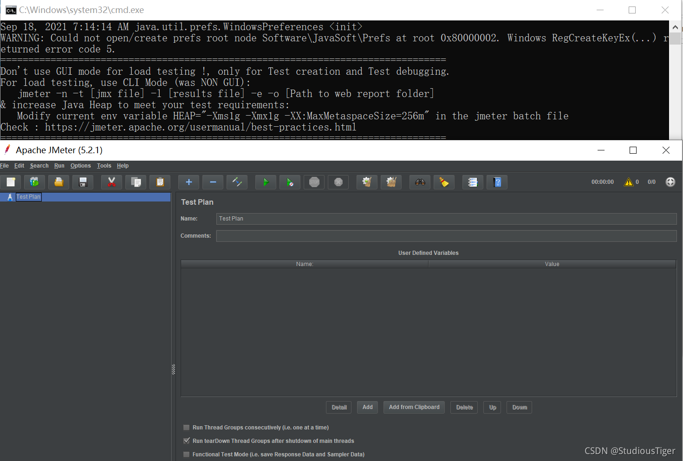Enable Functional Test Mode
683x461 pixels.
(x=187, y=454)
